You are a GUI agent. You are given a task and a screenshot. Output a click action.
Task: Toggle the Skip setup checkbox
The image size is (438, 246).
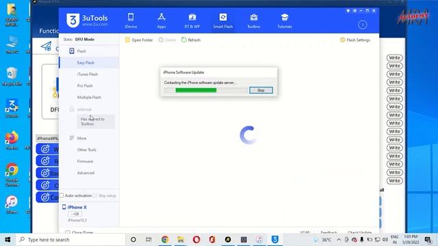[x=95, y=195]
